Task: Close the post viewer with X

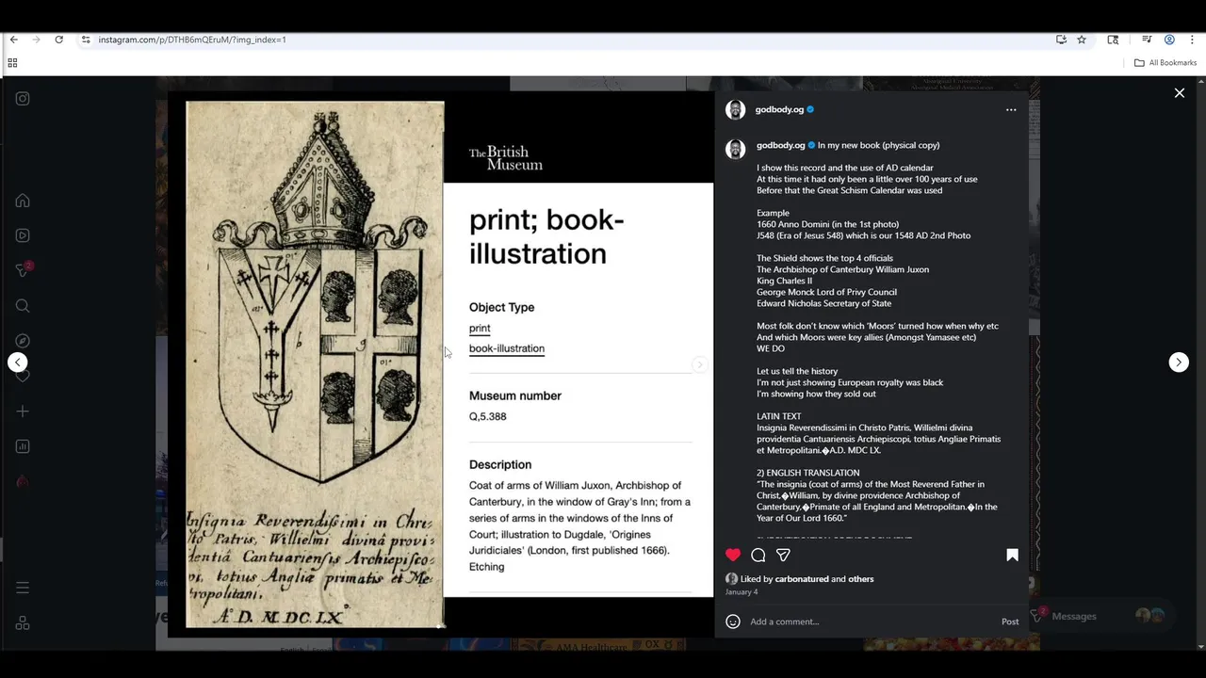Action: point(1179,93)
